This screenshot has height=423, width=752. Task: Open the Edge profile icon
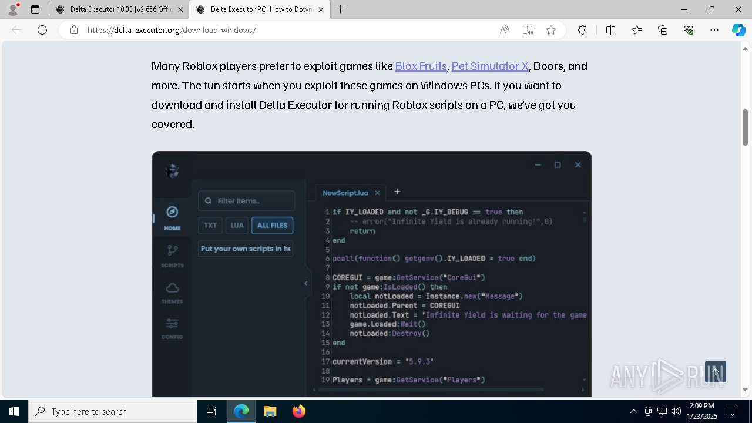[x=13, y=9]
